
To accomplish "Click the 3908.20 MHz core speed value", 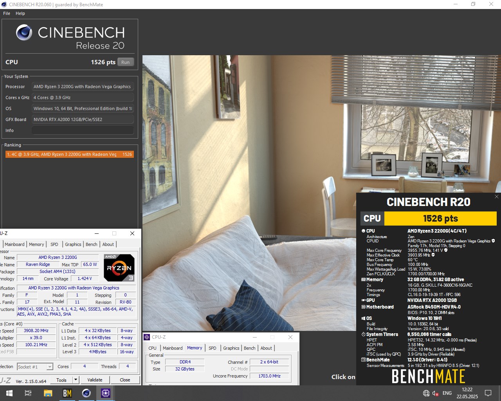I will point(36,331).
